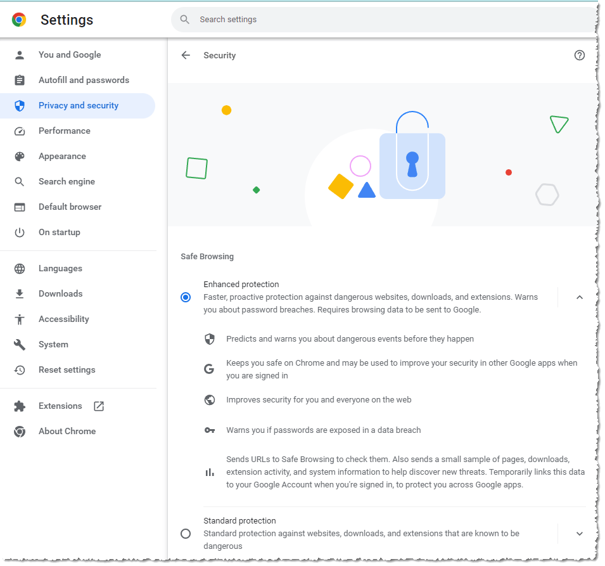605x566 pixels.
Task: Click the Performance speedometer icon
Action: click(x=19, y=131)
